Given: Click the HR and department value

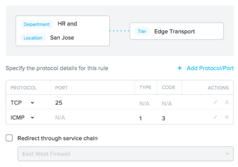Looking at the screenshot, I should 67,24.
